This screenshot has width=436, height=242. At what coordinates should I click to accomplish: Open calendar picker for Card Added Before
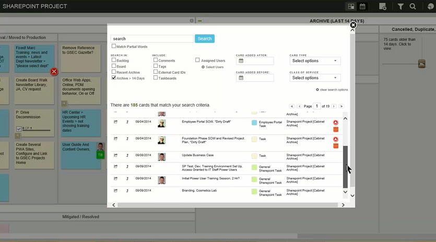[241, 78]
